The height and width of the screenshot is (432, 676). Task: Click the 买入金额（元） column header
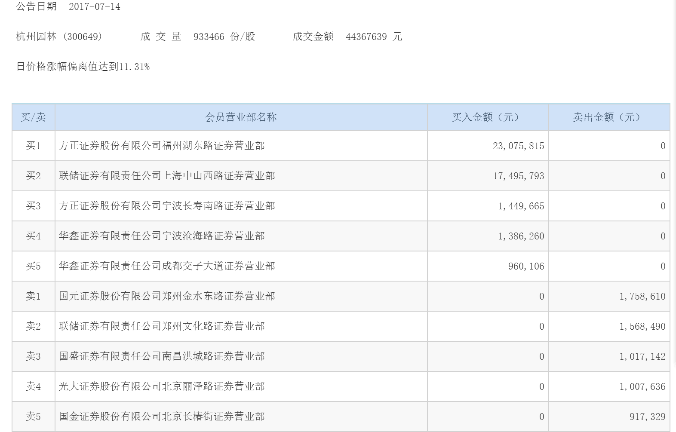tap(488, 117)
